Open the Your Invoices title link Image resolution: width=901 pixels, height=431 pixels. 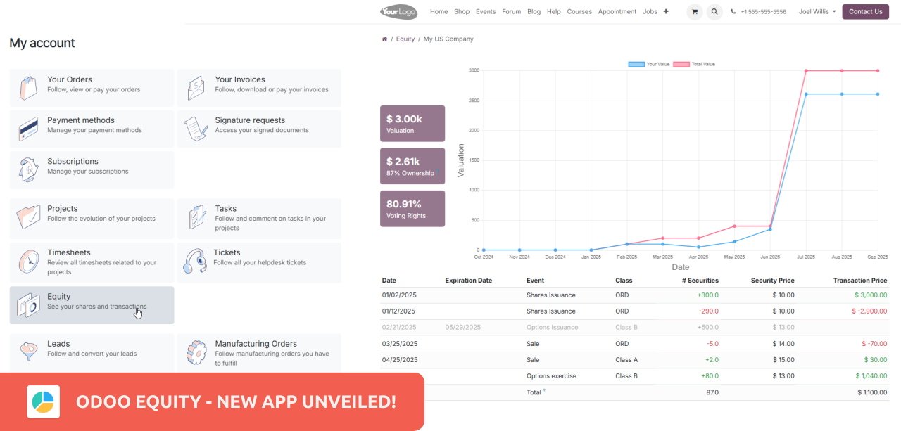click(240, 79)
